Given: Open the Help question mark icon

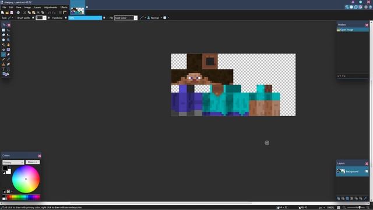Looking at the screenshot, I should point(371,7).
